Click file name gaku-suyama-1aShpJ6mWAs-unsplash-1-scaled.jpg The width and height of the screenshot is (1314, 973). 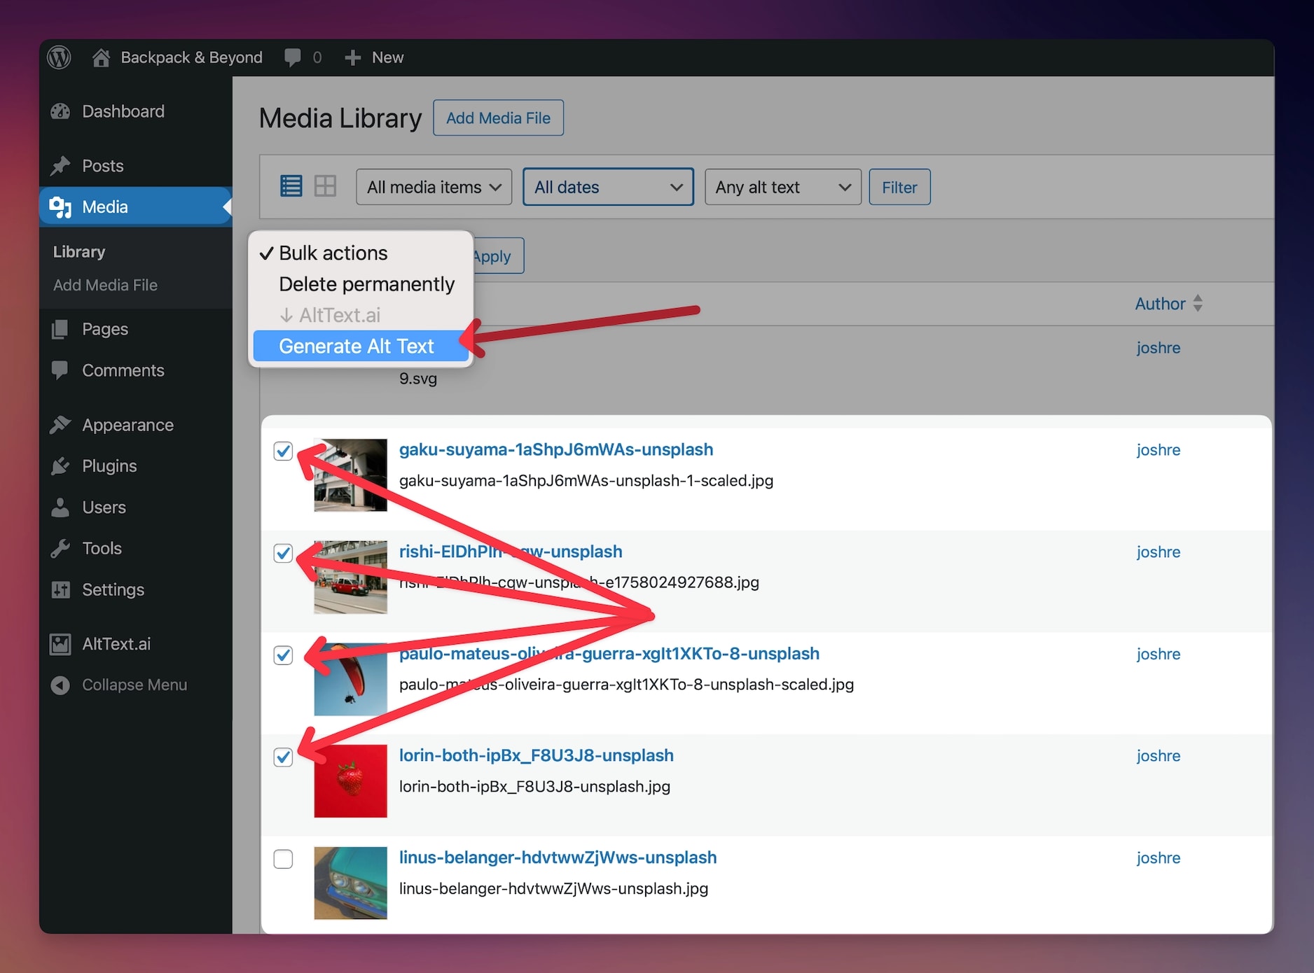click(586, 481)
